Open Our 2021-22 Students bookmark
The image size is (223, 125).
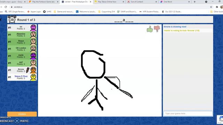(x=172, y=11)
